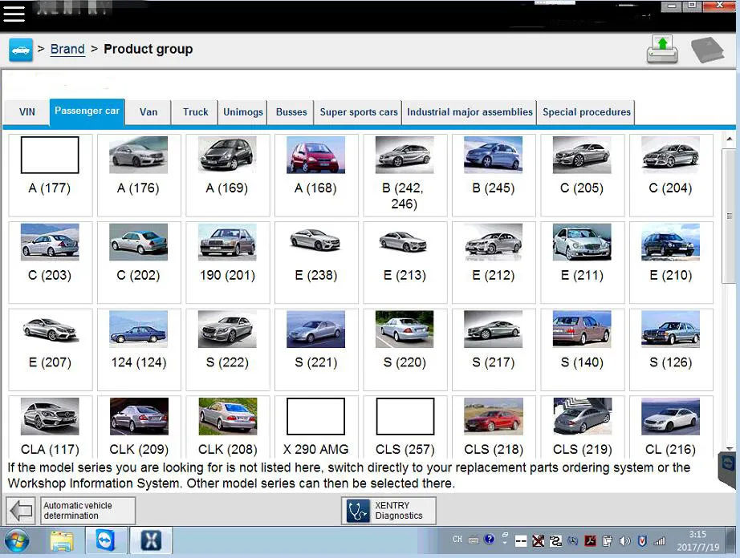Select the CLS (219) tile
Viewport: 740px width, 558px height.
point(583,427)
